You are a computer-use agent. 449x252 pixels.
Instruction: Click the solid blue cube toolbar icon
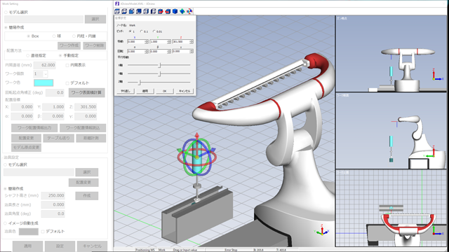click(175, 11)
